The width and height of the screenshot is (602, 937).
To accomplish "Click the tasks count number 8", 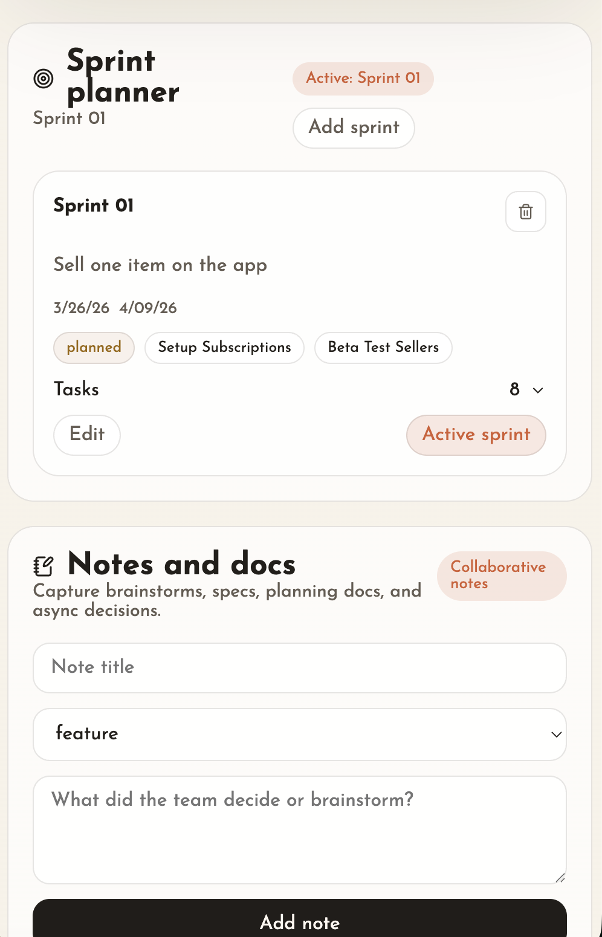I will click(x=514, y=389).
